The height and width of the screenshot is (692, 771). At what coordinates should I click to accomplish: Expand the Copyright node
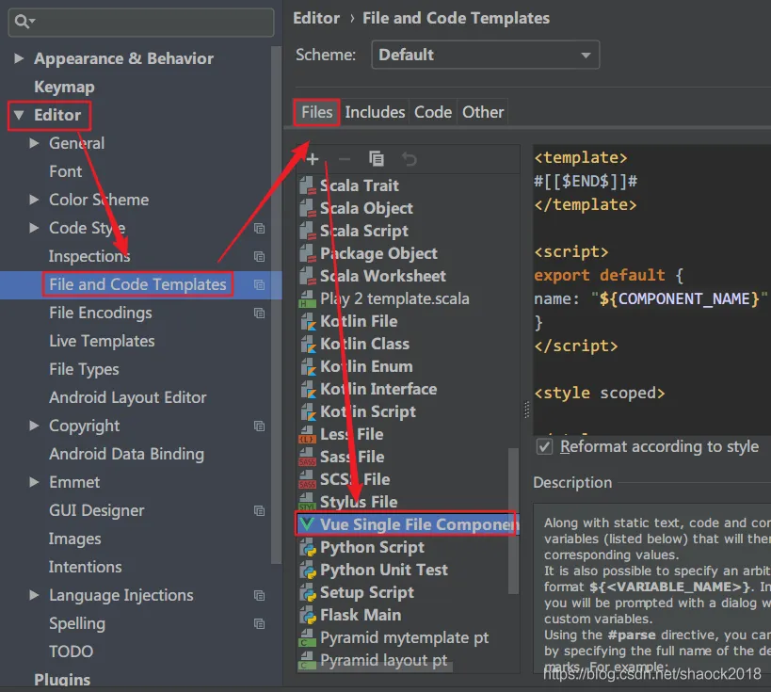34,426
